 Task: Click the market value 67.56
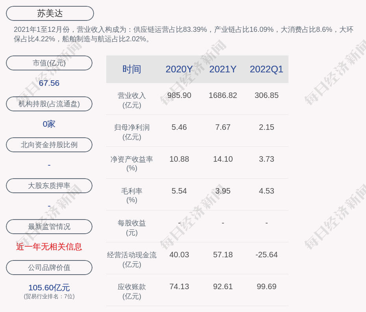pyautogui.click(x=49, y=83)
